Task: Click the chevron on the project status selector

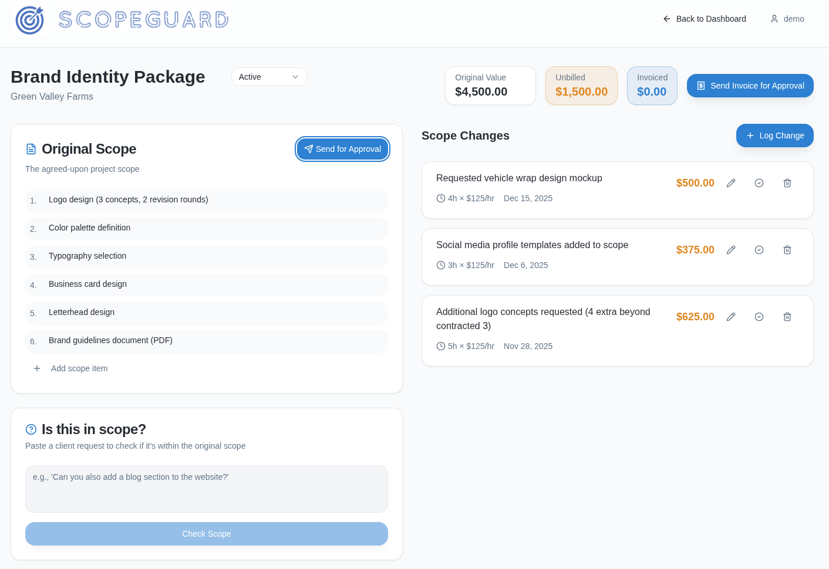Action: [295, 77]
